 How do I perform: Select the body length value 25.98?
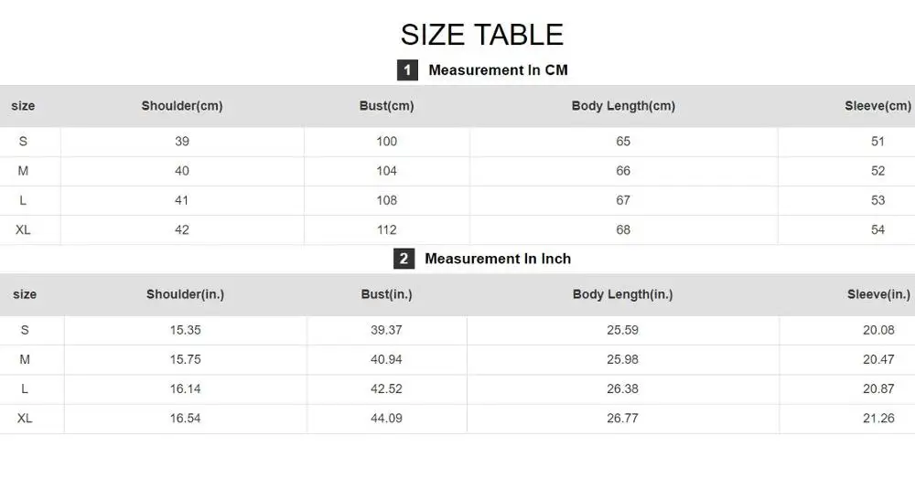point(622,359)
